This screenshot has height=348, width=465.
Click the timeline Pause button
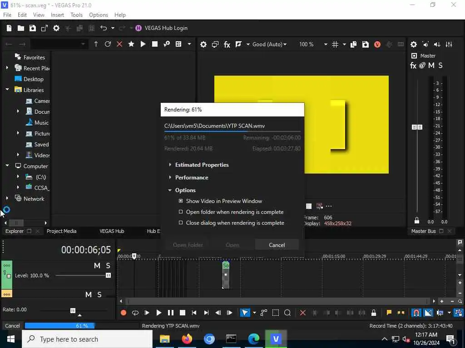tap(171, 313)
